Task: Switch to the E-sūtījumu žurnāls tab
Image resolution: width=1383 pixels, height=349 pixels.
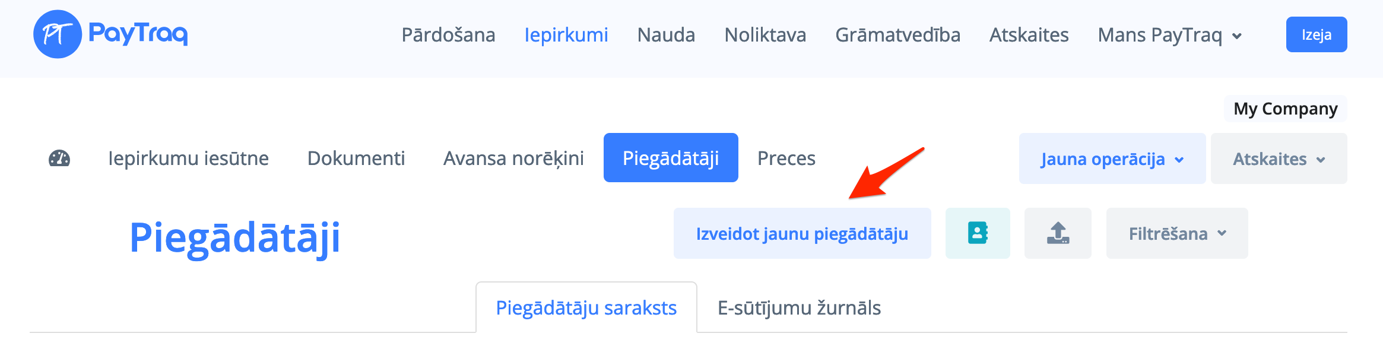Action: point(799,308)
